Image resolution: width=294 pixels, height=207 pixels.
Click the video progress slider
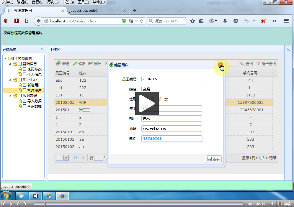coord(138,204)
